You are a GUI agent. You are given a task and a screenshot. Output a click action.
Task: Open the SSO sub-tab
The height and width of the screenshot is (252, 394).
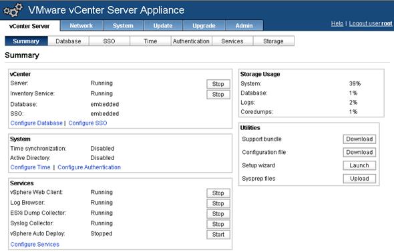[110, 41]
